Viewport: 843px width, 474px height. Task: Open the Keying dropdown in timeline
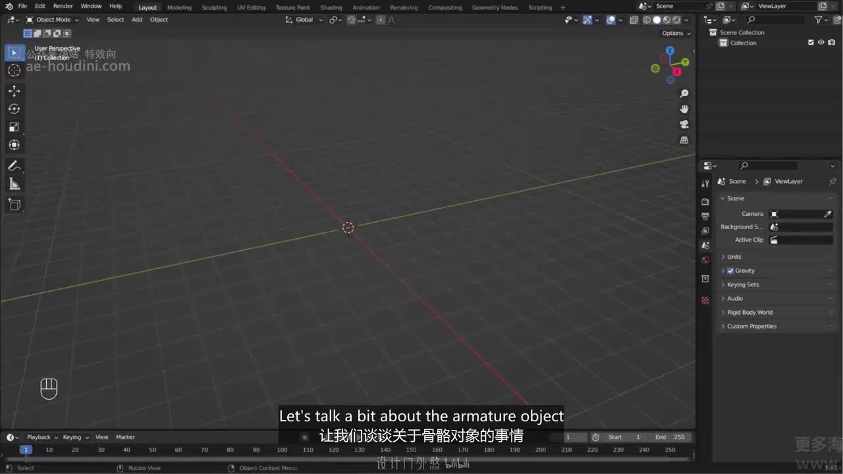pos(75,437)
